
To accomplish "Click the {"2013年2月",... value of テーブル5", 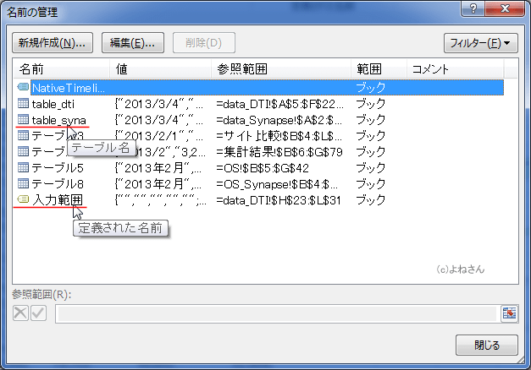I will pyautogui.click(x=158, y=168).
